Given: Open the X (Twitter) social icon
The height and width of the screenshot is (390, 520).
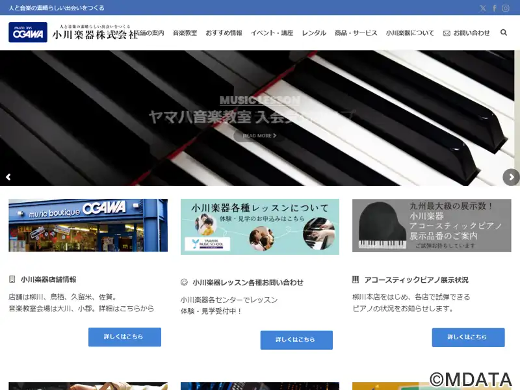Looking at the screenshot, I should [483, 8].
